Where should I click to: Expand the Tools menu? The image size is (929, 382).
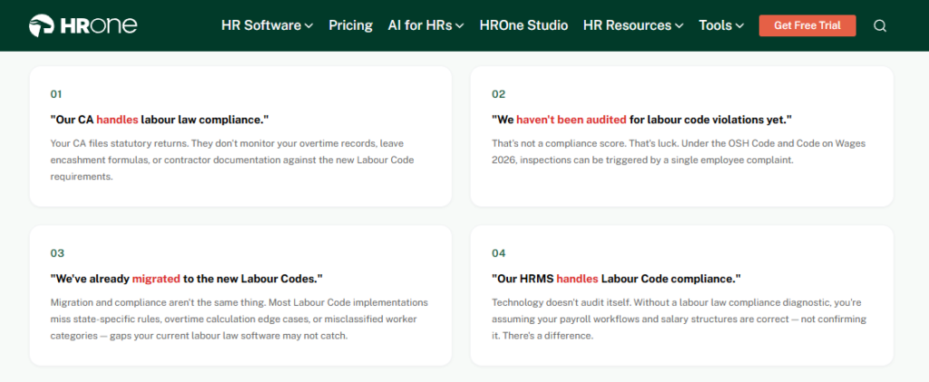tap(721, 25)
